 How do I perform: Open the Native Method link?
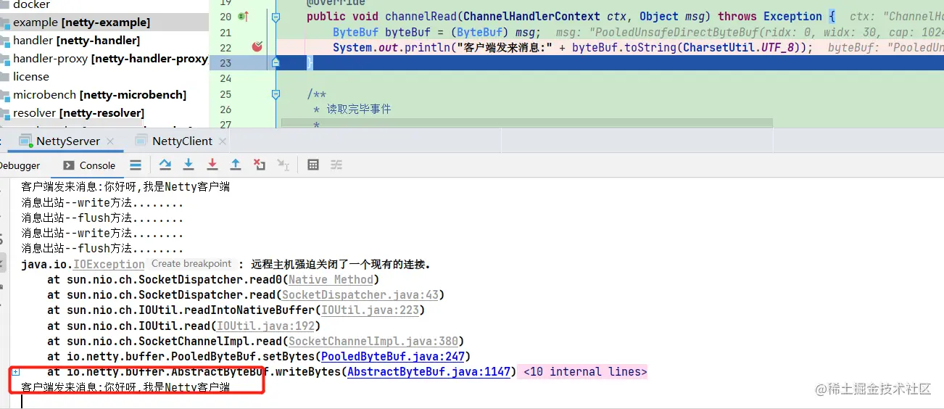(331, 280)
